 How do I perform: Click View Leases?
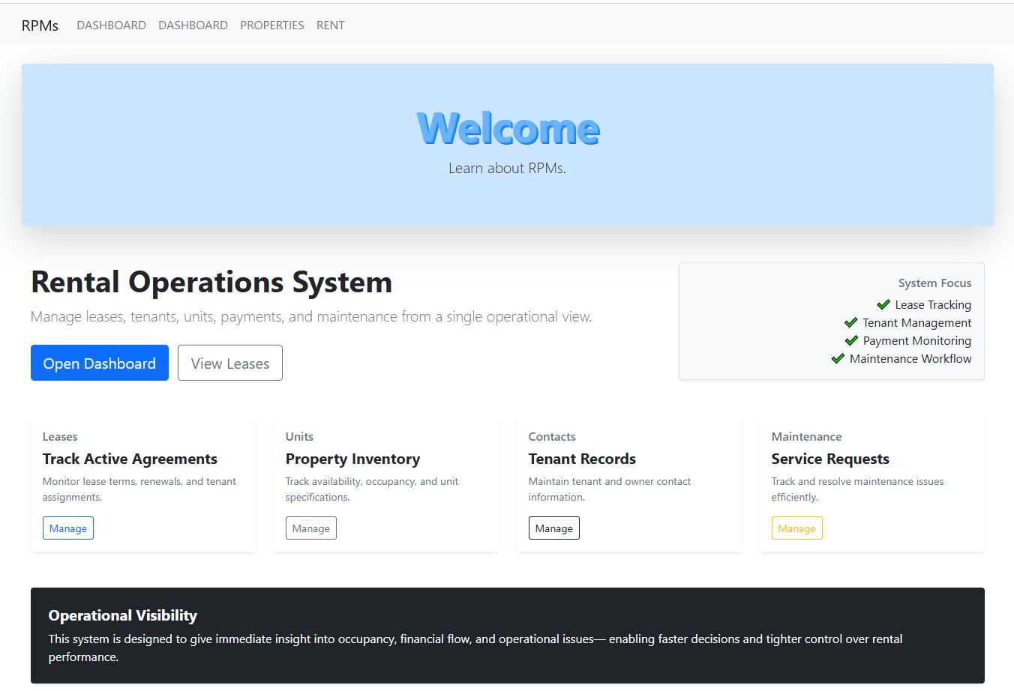coord(229,363)
